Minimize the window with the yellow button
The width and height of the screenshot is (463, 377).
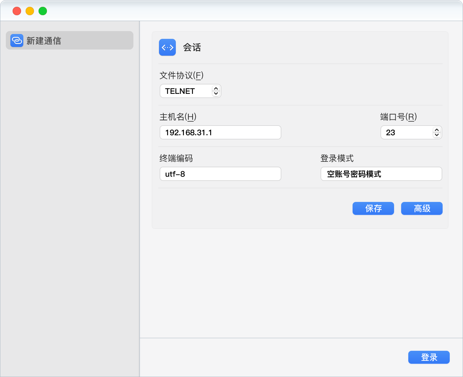(x=30, y=11)
